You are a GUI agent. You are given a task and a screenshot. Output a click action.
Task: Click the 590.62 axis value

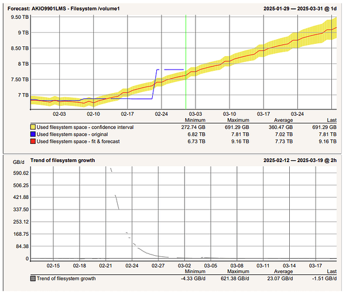point(21,173)
